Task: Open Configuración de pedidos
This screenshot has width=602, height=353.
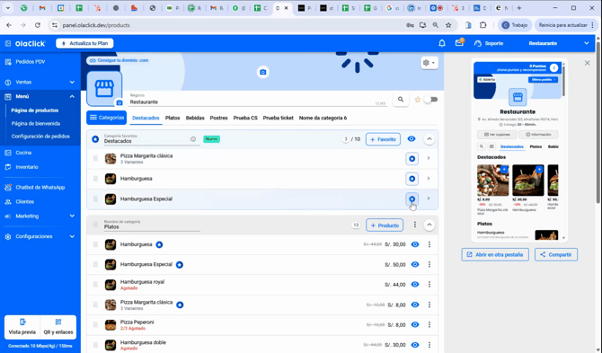Action: [x=40, y=137]
